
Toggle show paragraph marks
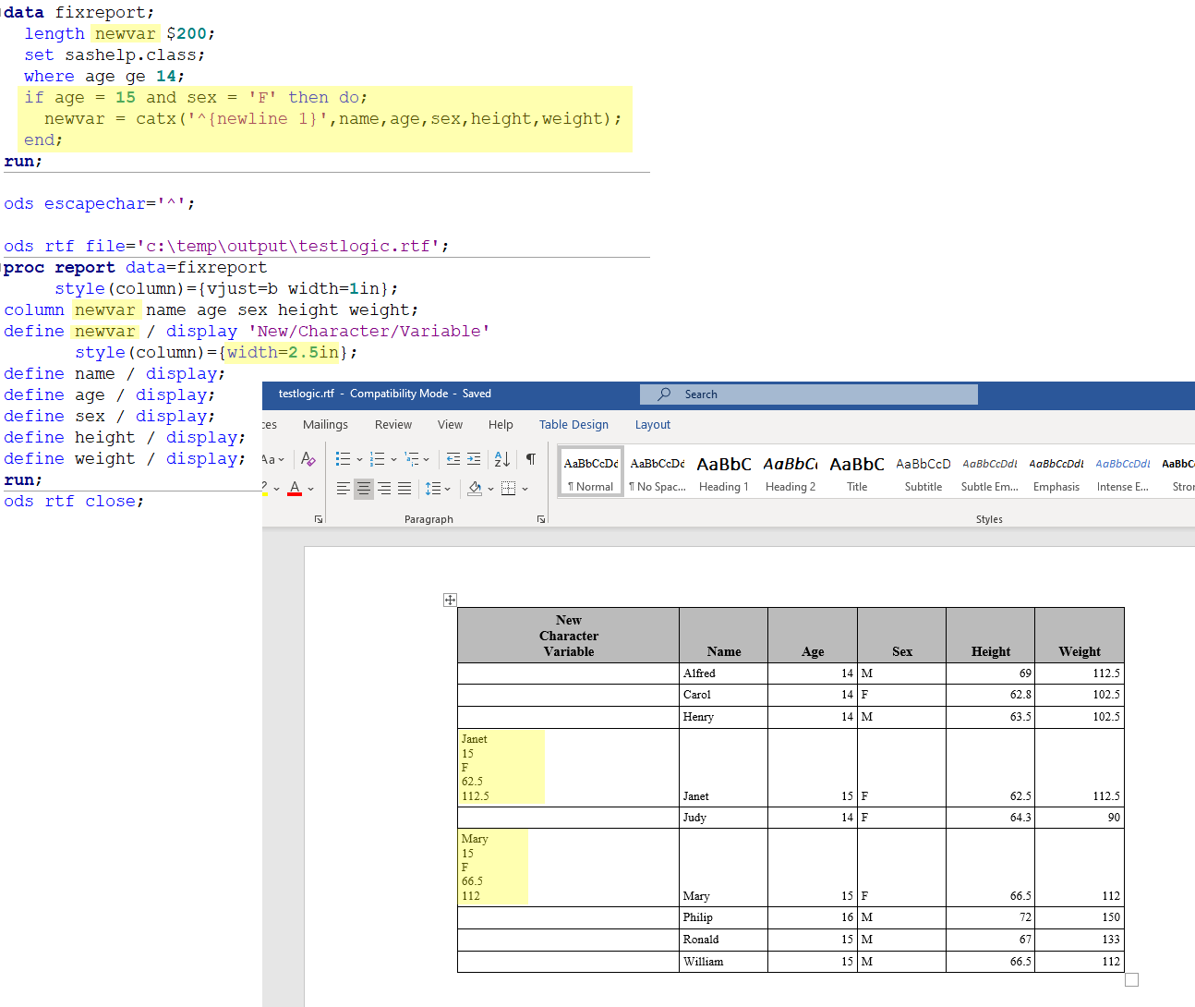[x=531, y=459]
